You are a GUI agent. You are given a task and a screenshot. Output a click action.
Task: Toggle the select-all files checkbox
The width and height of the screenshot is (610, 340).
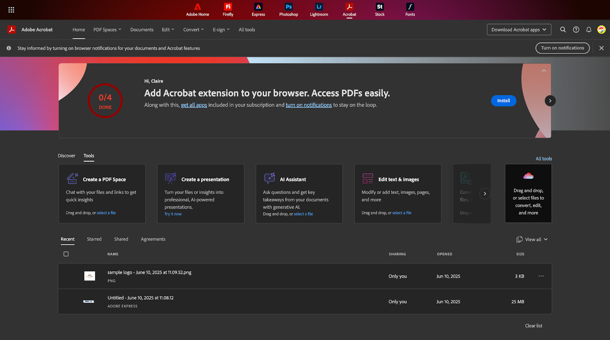point(66,254)
